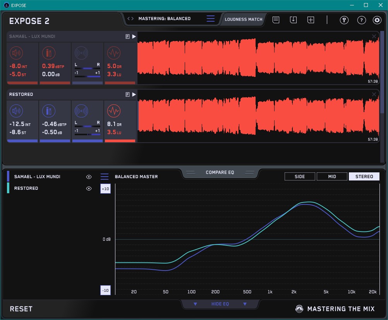Open the Mastering: Balanced preset menu

[x=210, y=19]
